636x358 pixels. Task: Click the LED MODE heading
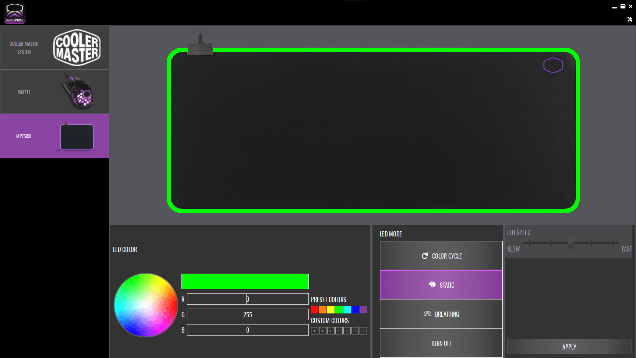click(x=391, y=234)
